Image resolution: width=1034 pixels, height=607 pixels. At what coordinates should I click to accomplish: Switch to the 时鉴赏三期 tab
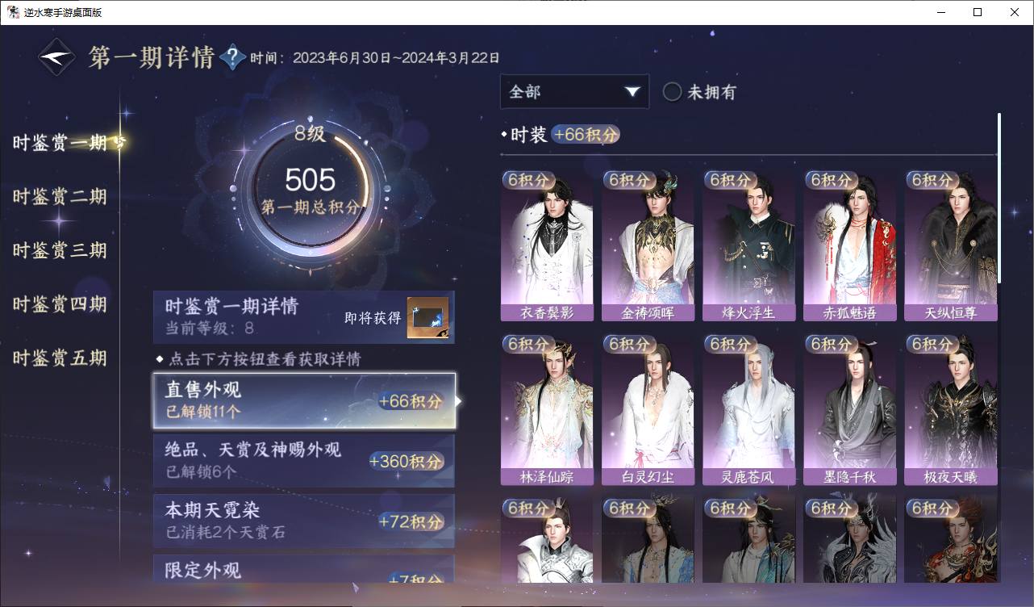60,250
